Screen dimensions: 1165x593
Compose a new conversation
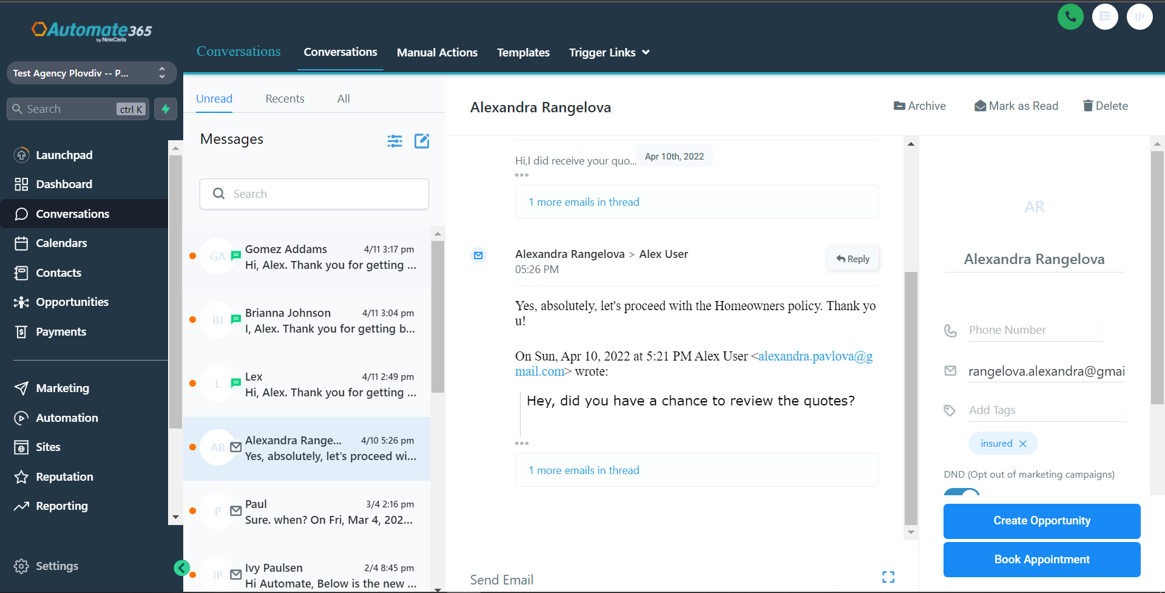tap(422, 140)
